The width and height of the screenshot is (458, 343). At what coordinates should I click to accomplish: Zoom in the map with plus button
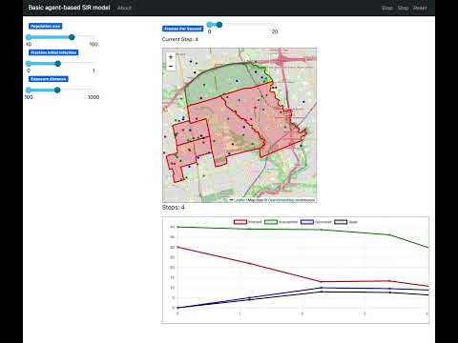tap(171, 57)
